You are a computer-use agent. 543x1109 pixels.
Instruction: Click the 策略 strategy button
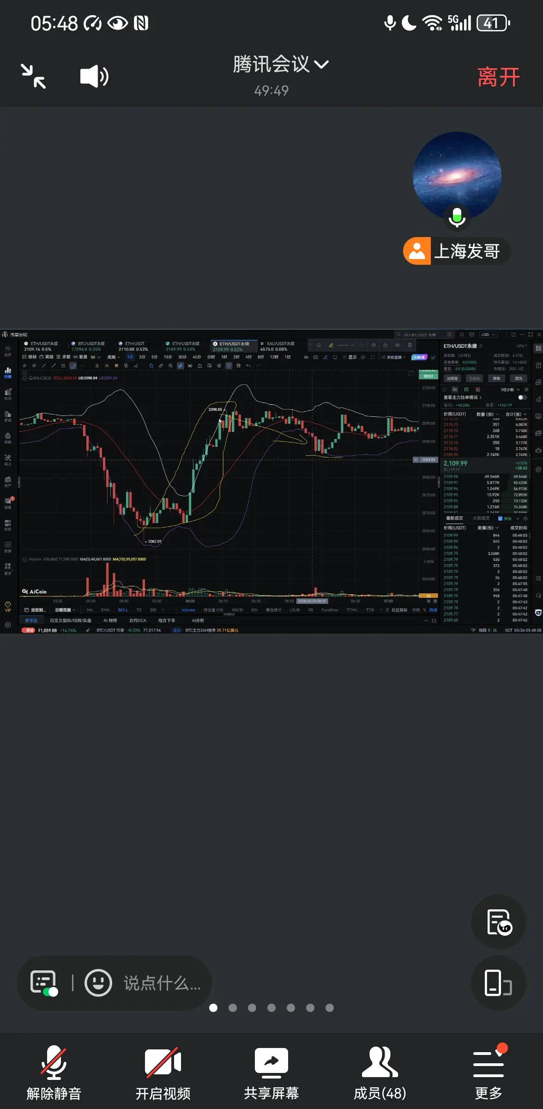click(496, 378)
